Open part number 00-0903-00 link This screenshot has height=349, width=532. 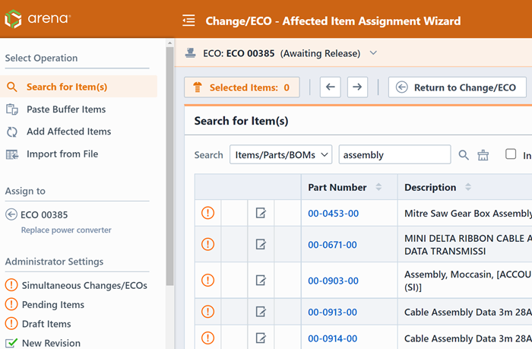click(x=332, y=281)
